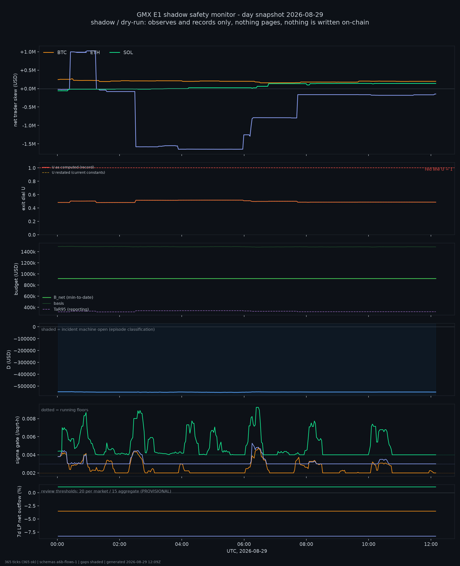Click the 'shadow / dry-run' subtitle line
The width and height of the screenshot is (460, 566).
(x=230, y=22)
